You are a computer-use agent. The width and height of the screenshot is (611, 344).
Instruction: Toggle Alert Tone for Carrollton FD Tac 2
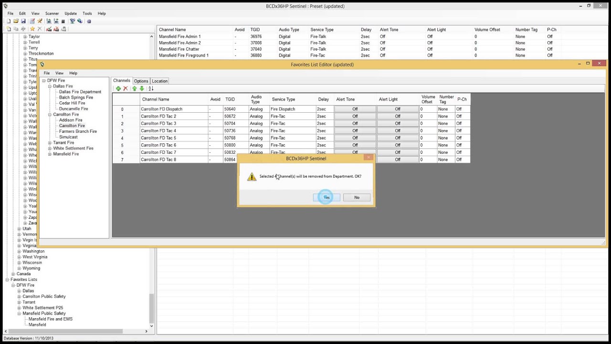pos(355,116)
